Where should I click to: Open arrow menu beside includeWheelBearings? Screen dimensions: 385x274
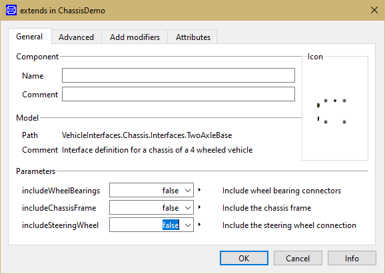[199, 190]
